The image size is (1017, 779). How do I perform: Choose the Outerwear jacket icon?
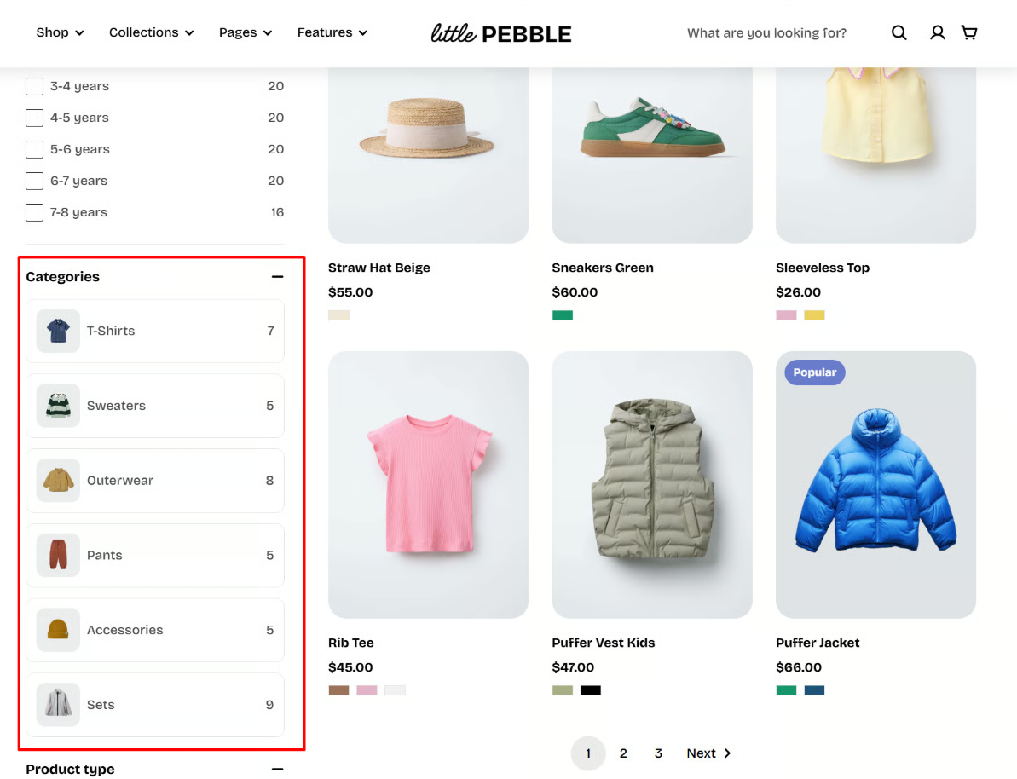pos(58,481)
